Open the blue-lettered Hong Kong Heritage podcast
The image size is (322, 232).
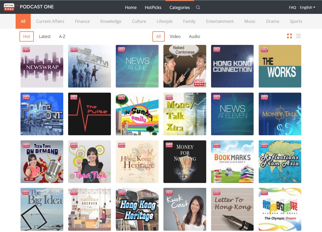[x=137, y=209]
